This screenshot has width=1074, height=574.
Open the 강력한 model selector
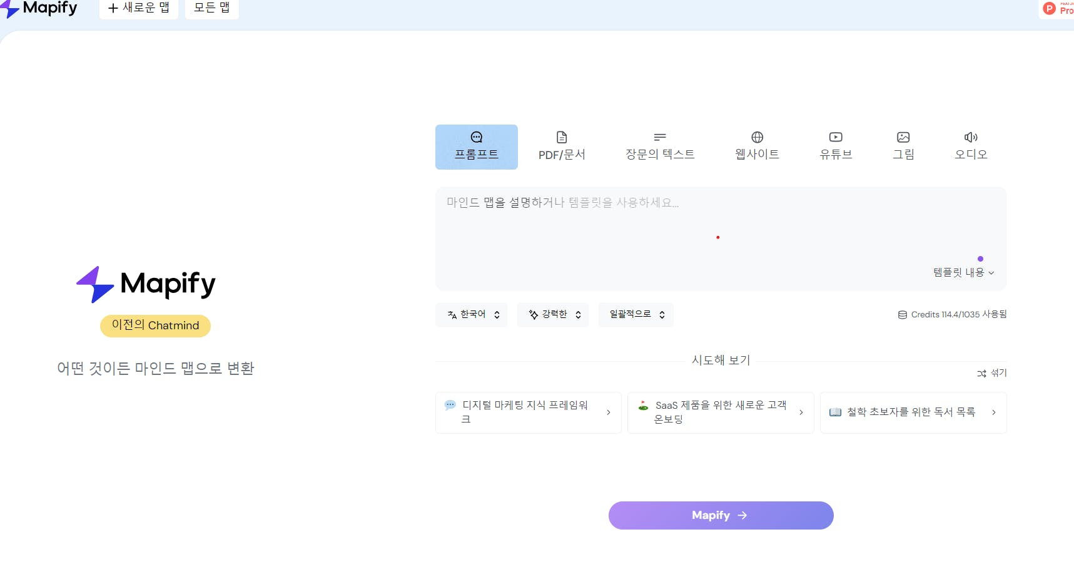[x=553, y=314]
